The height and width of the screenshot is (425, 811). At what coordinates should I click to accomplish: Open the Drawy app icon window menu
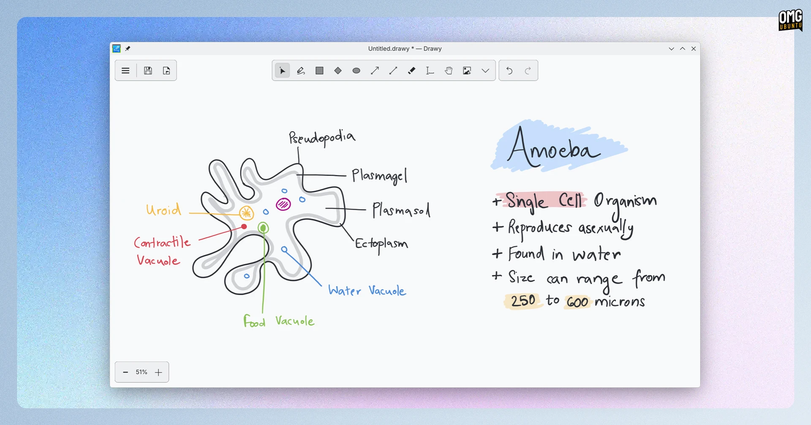point(117,48)
